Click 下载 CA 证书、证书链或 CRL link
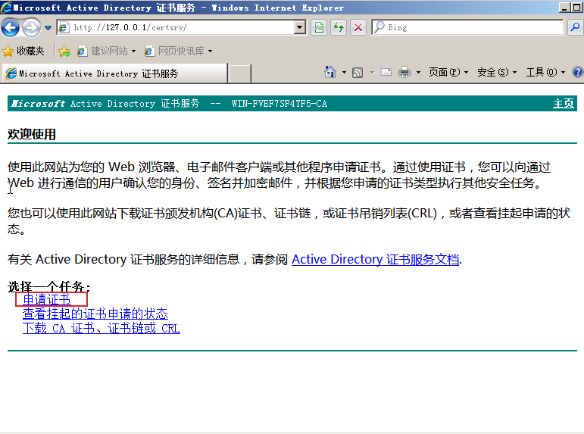 [x=101, y=328]
